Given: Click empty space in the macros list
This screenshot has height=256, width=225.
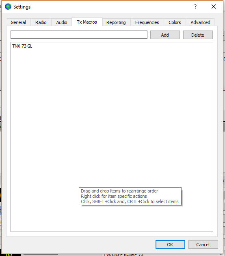Looking at the screenshot, I should [112, 114].
